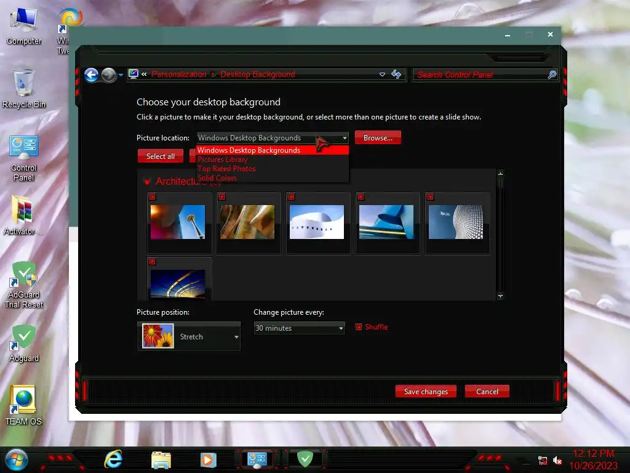Image resolution: width=630 pixels, height=473 pixels.
Task: Open recent pages arrow beside Forward button
Action: pos(121,75)
